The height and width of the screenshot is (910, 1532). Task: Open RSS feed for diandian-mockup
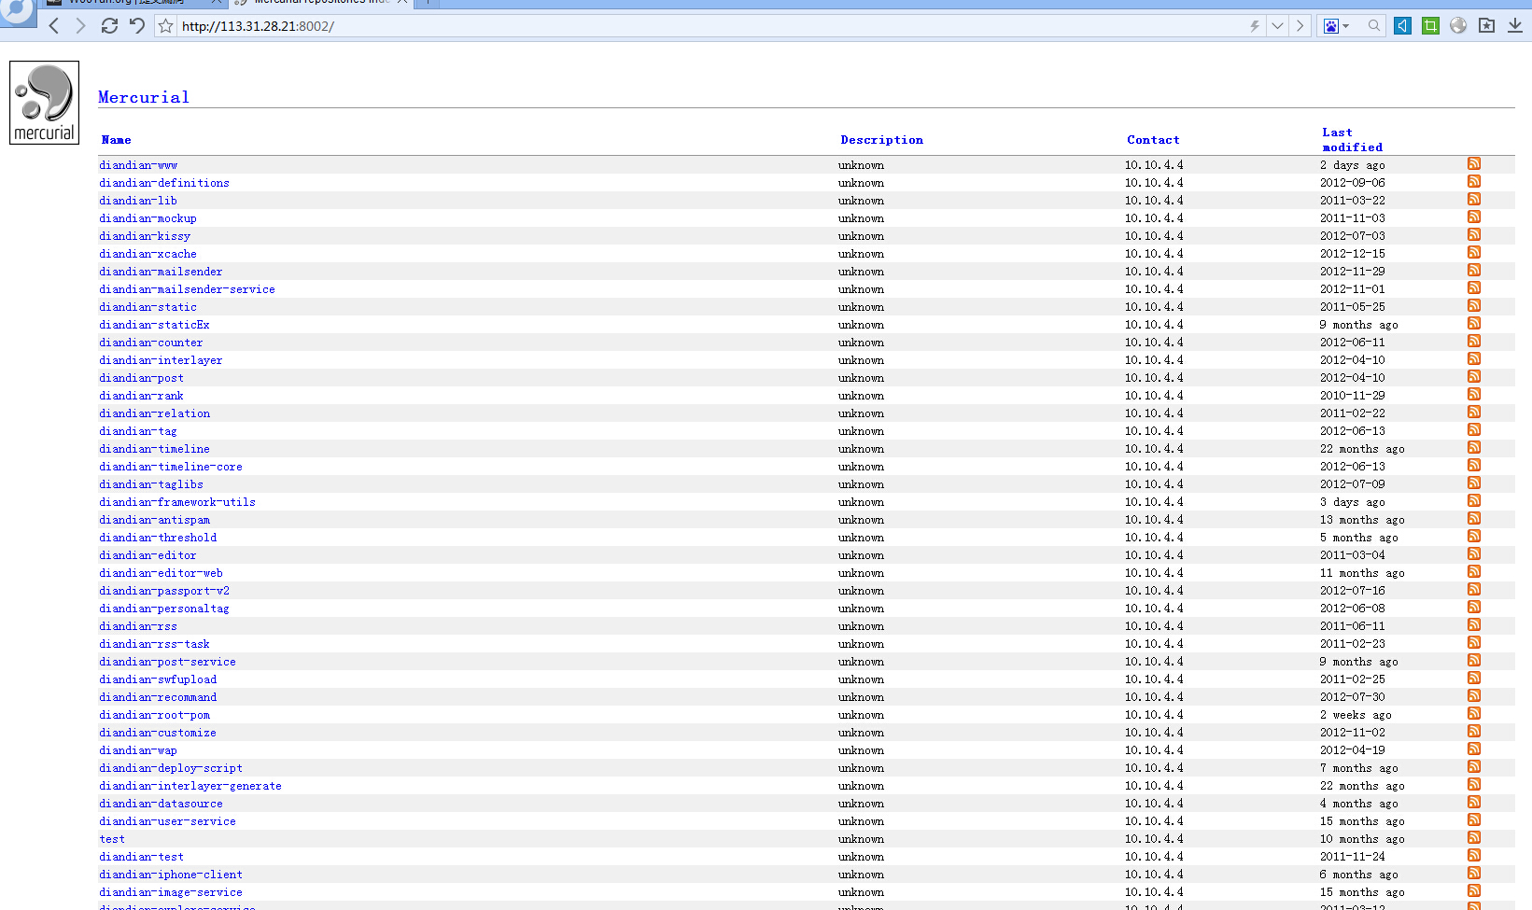[1474, 217]
